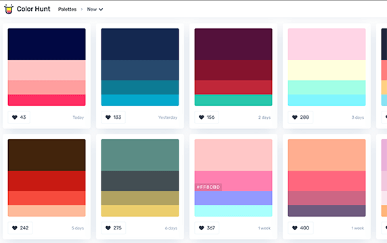Like the brown-red palette with 242 likes
The width and height of the screenshot is (387, 243).
point(20,228)
